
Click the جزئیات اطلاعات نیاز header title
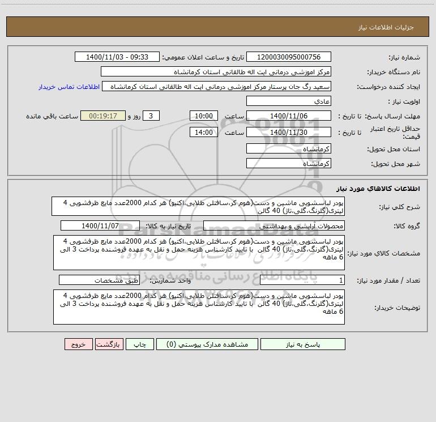click(386, 27)
